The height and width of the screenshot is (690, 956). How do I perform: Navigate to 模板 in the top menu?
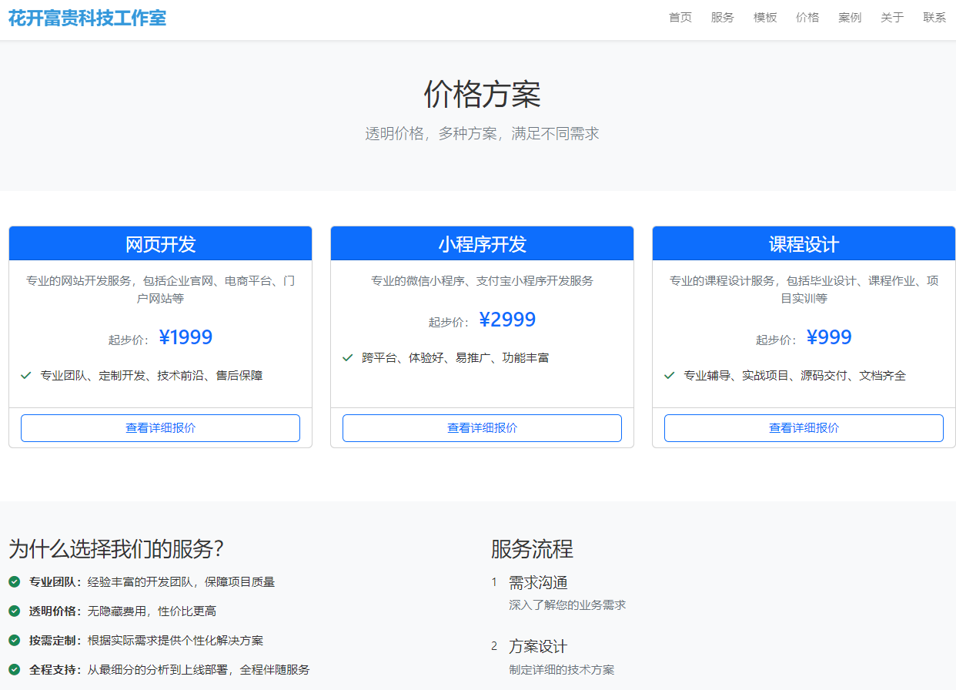765,17
